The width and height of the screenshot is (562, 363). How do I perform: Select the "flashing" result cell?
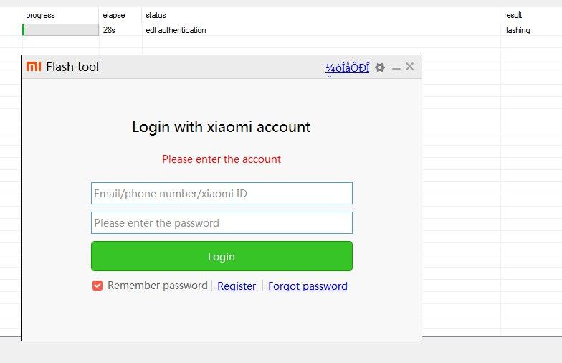click(x=517, y=30)
